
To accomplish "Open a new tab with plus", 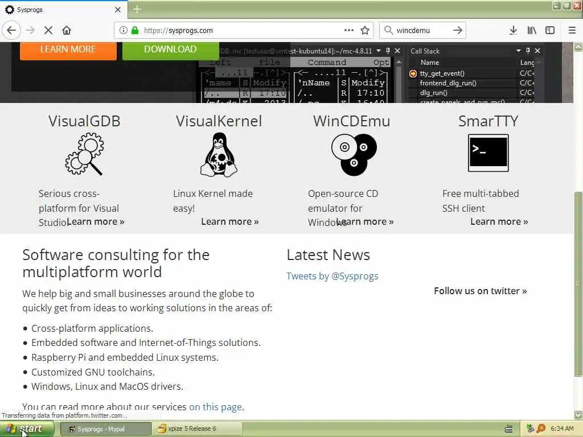I will point(137,9).
